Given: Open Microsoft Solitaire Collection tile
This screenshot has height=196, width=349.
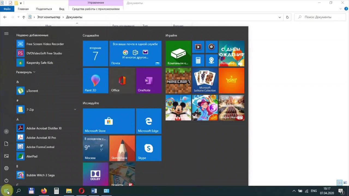Looking at the screenshot, I should [205, 81].
